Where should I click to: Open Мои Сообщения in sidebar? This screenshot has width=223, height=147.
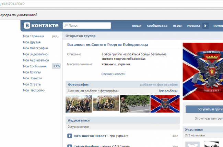[35, 66]
